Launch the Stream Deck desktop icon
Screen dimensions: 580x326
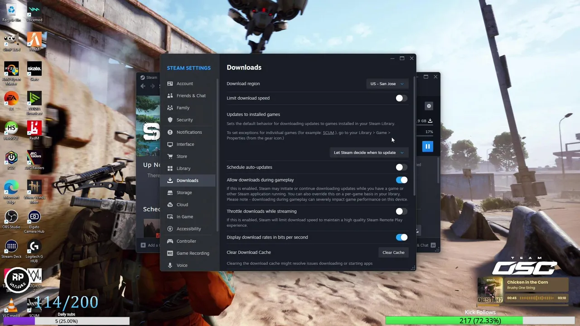click(11, 249)
